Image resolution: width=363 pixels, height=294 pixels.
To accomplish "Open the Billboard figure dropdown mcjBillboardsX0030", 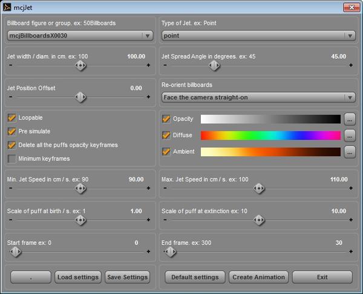I will click(80, 36).
